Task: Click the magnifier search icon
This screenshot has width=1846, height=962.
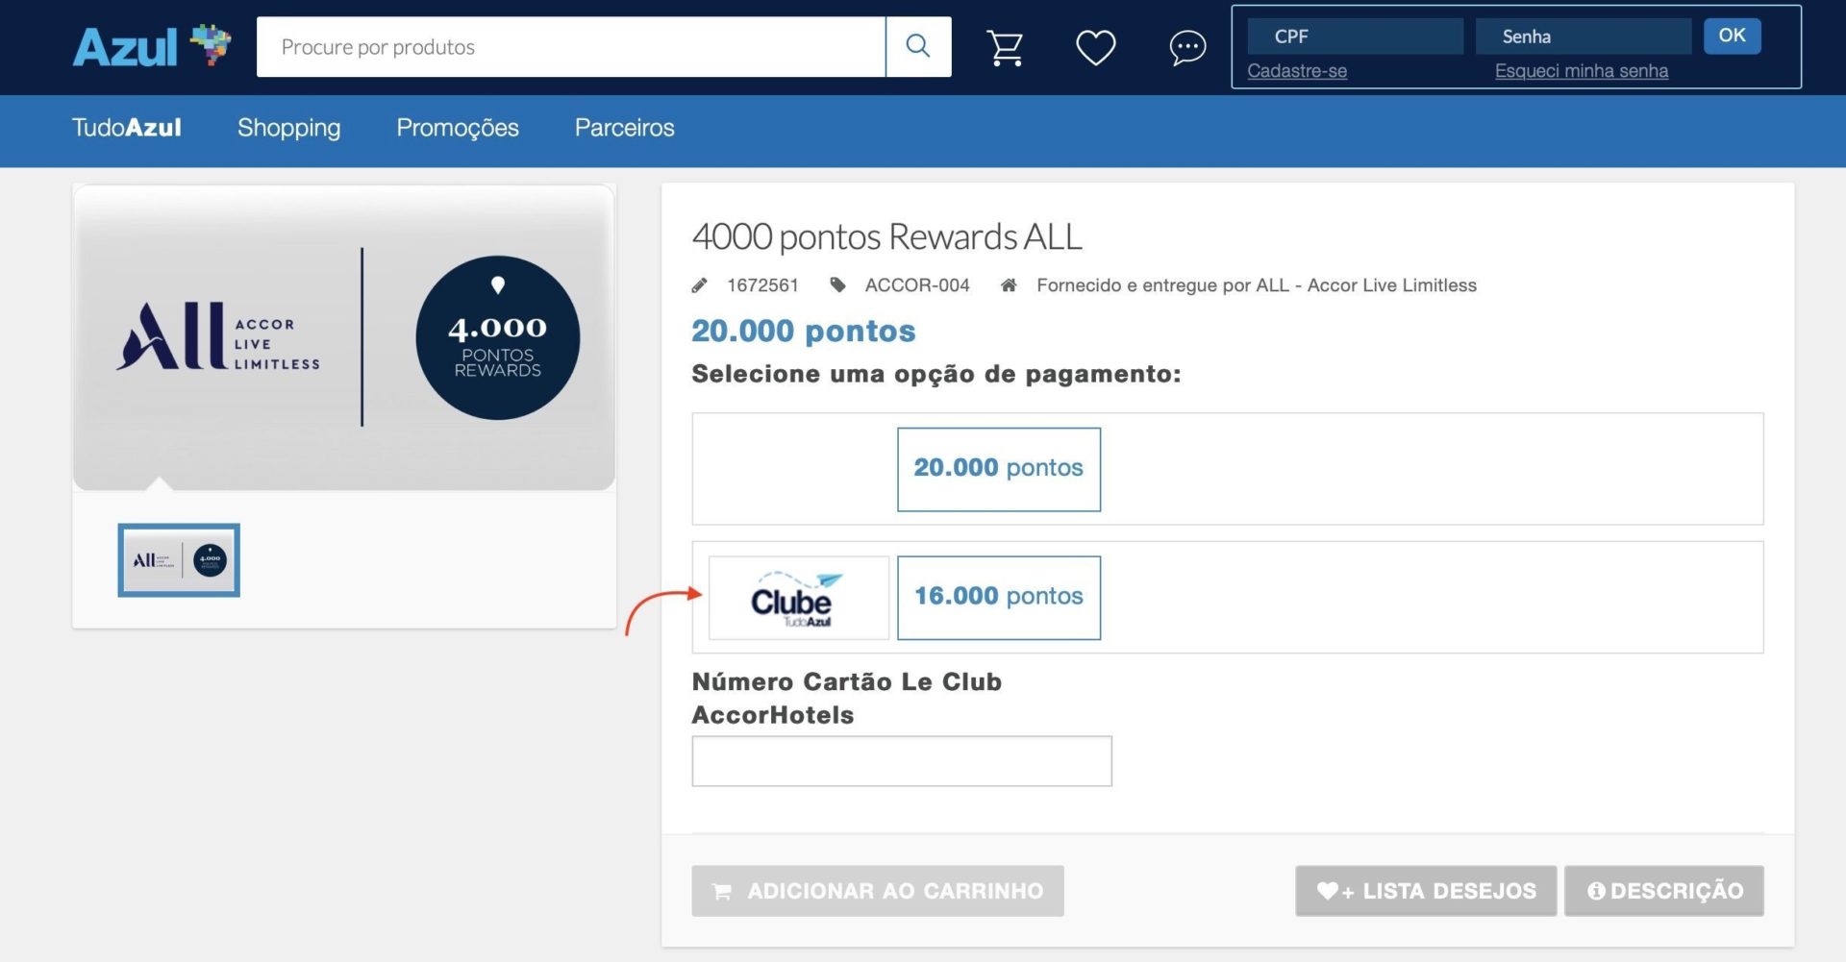Action: (x=918, y=46)
